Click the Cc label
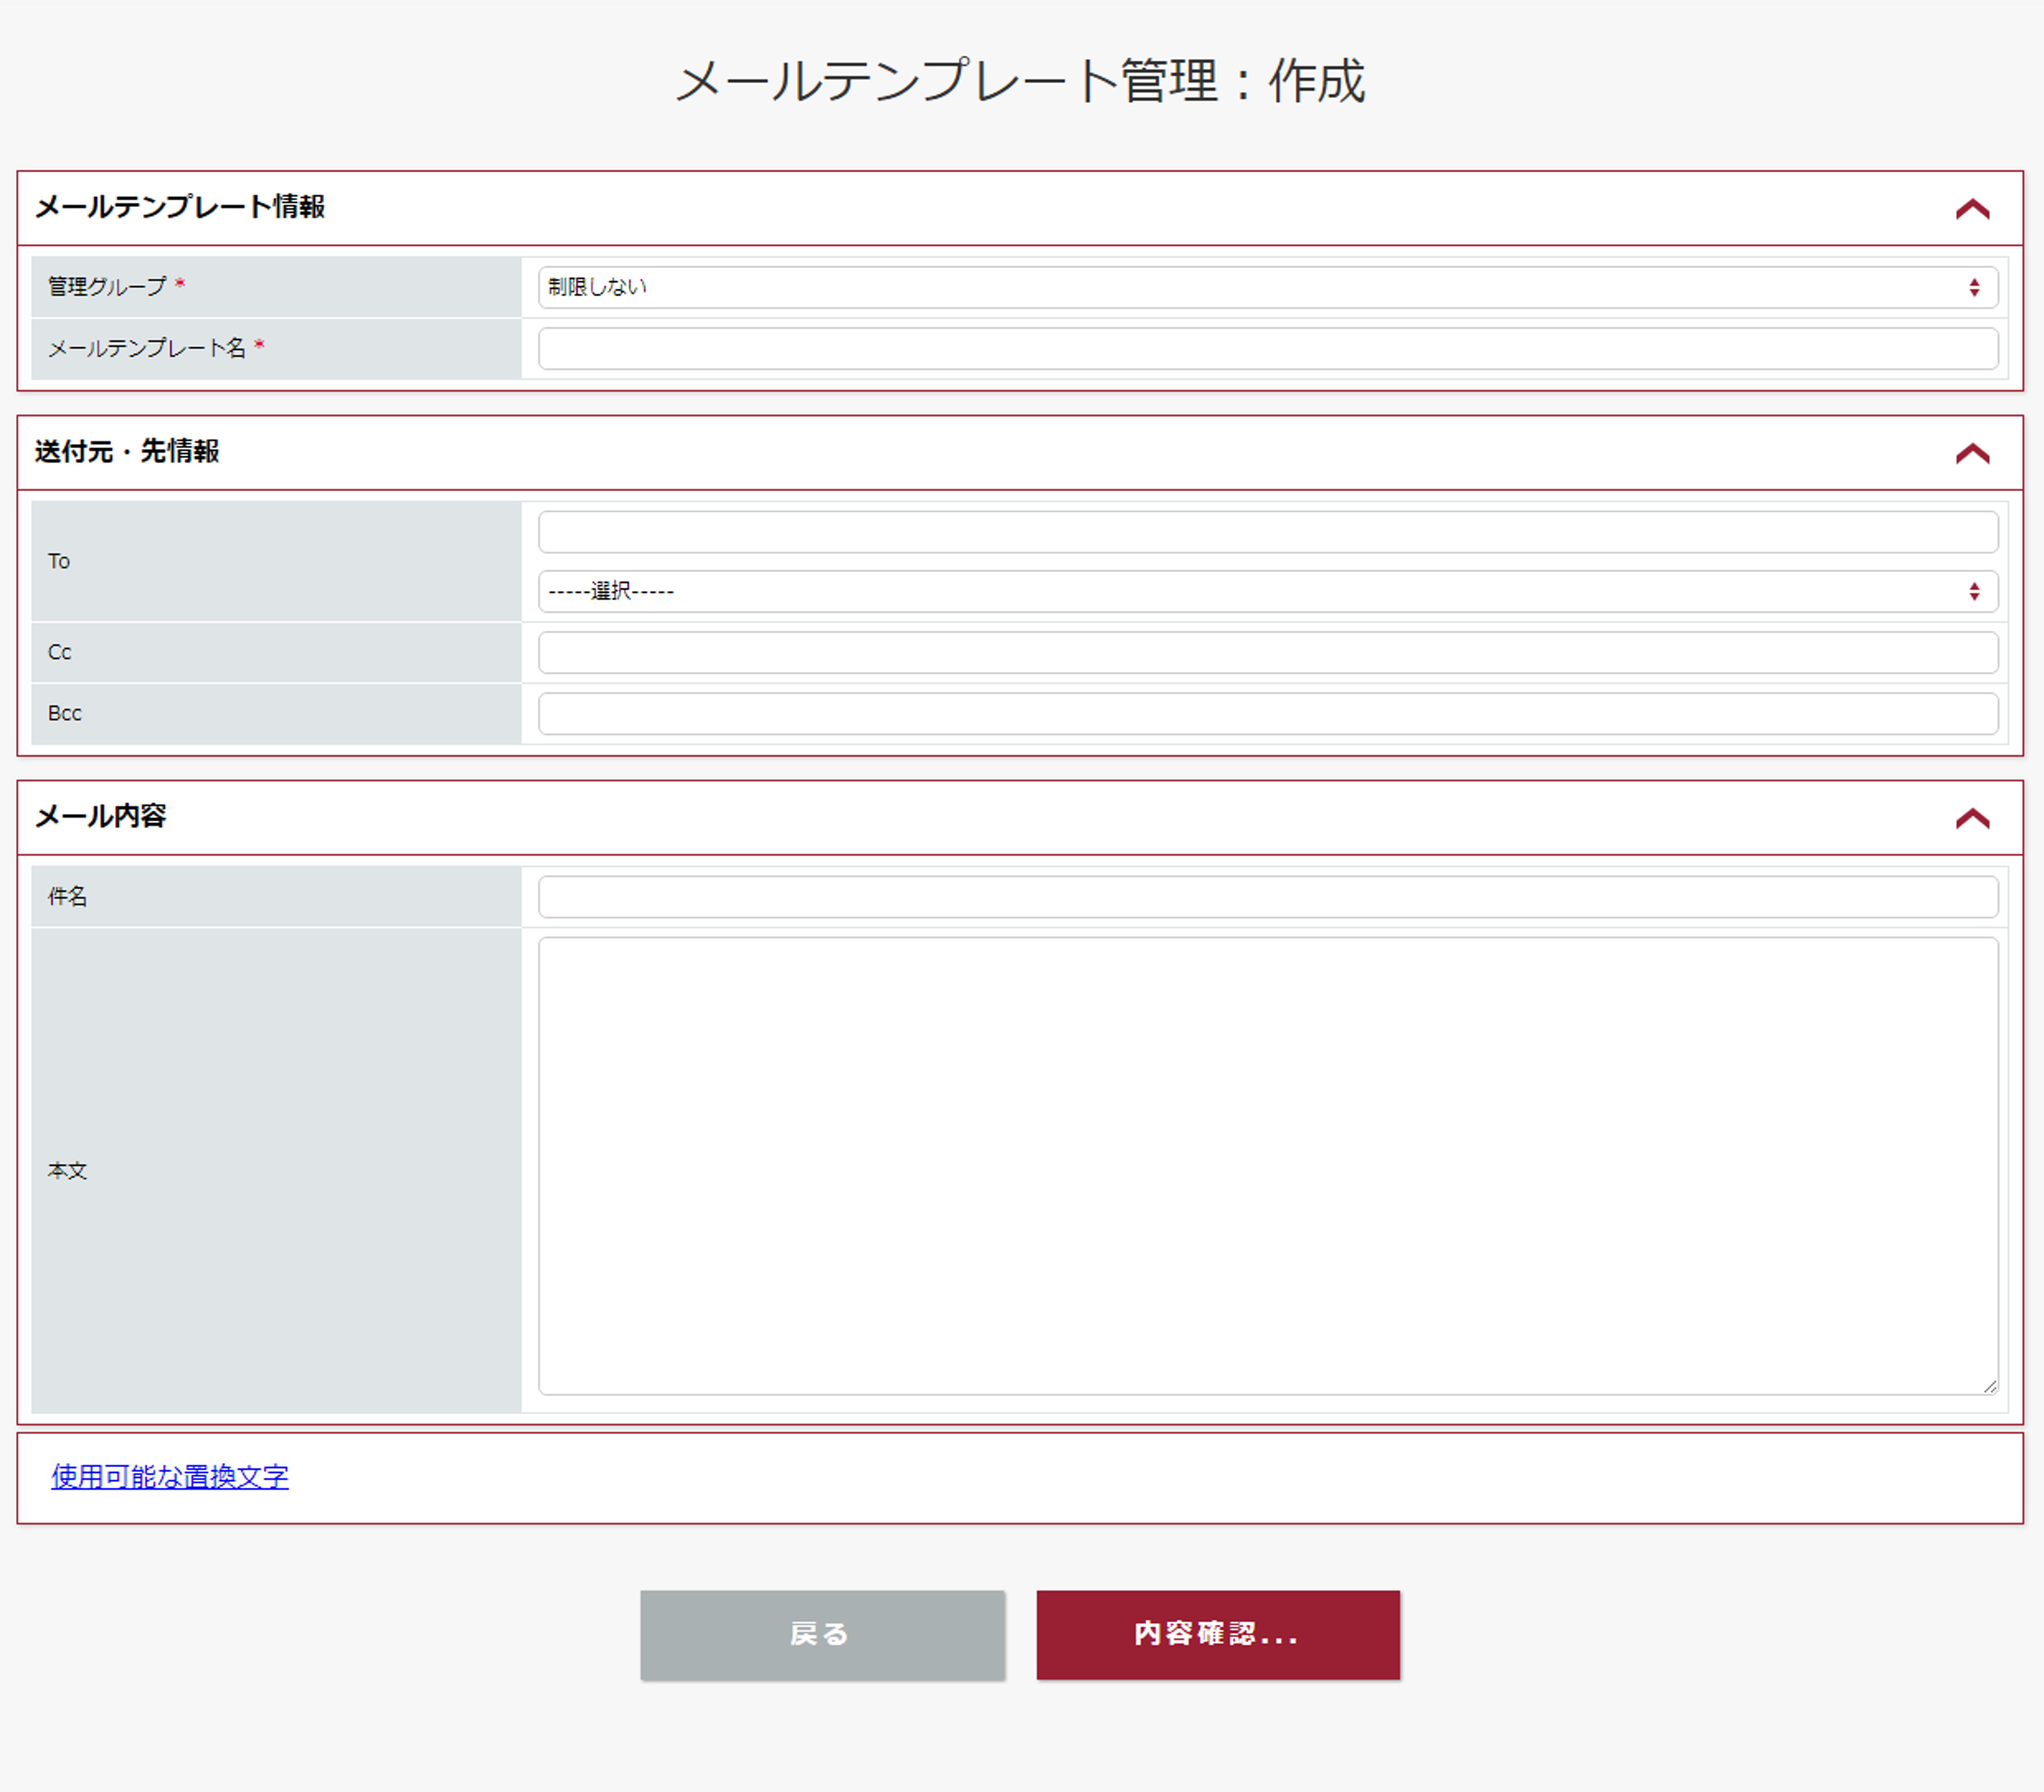The image size is (2044, 1792). click(59, 653)
